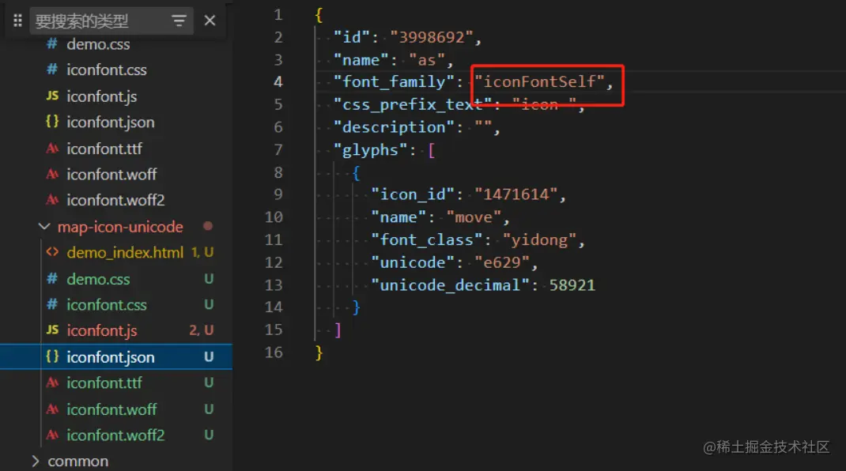Collapse the map-icon-unicode folder
The image size is (846, 471).
[x=43, y=227]
